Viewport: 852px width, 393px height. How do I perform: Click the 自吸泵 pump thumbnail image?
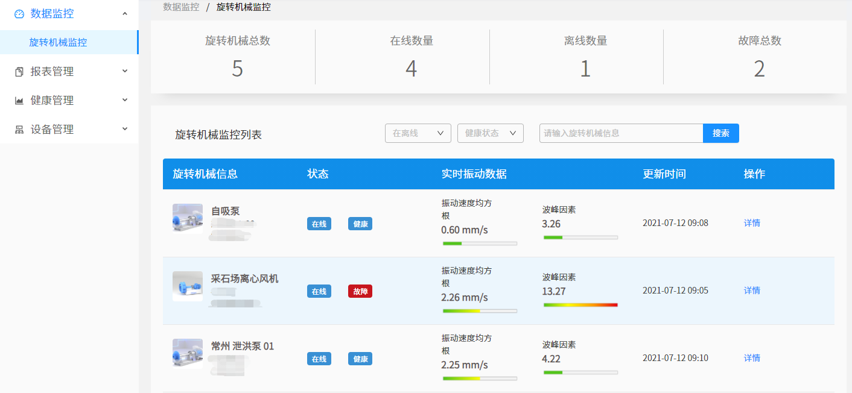pyautogui.click(x=188, y=218)
